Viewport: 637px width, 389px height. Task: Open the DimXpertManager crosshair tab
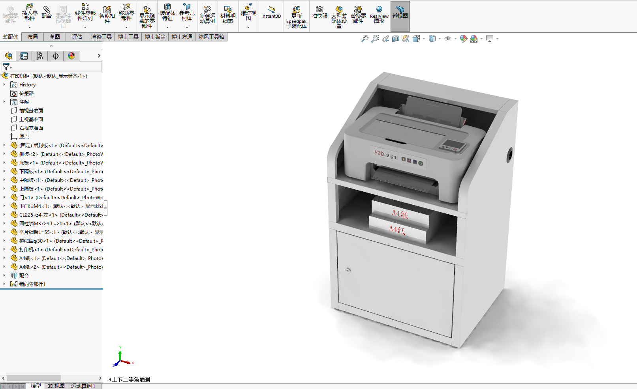coord(56,56)
